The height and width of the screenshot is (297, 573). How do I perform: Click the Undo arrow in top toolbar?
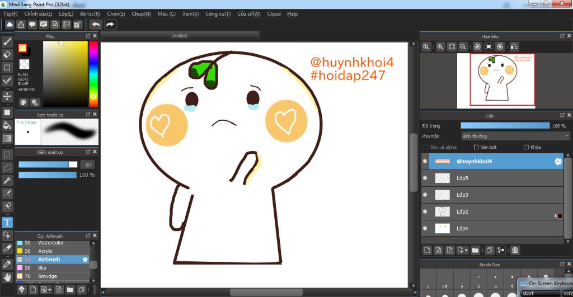(x=96, y=25)
